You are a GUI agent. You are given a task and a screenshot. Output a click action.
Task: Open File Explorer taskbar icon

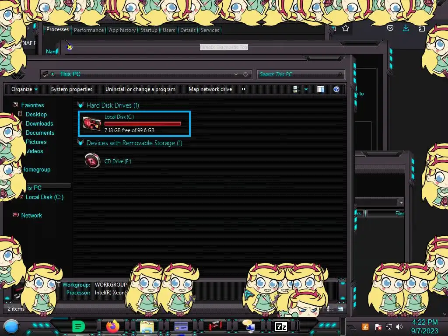click(x=147, y=327)
